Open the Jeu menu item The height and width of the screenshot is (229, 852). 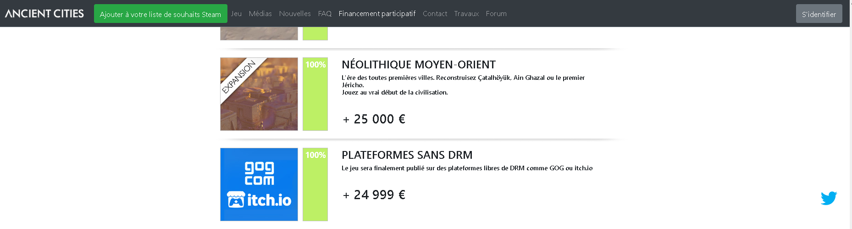coord(236,14)
